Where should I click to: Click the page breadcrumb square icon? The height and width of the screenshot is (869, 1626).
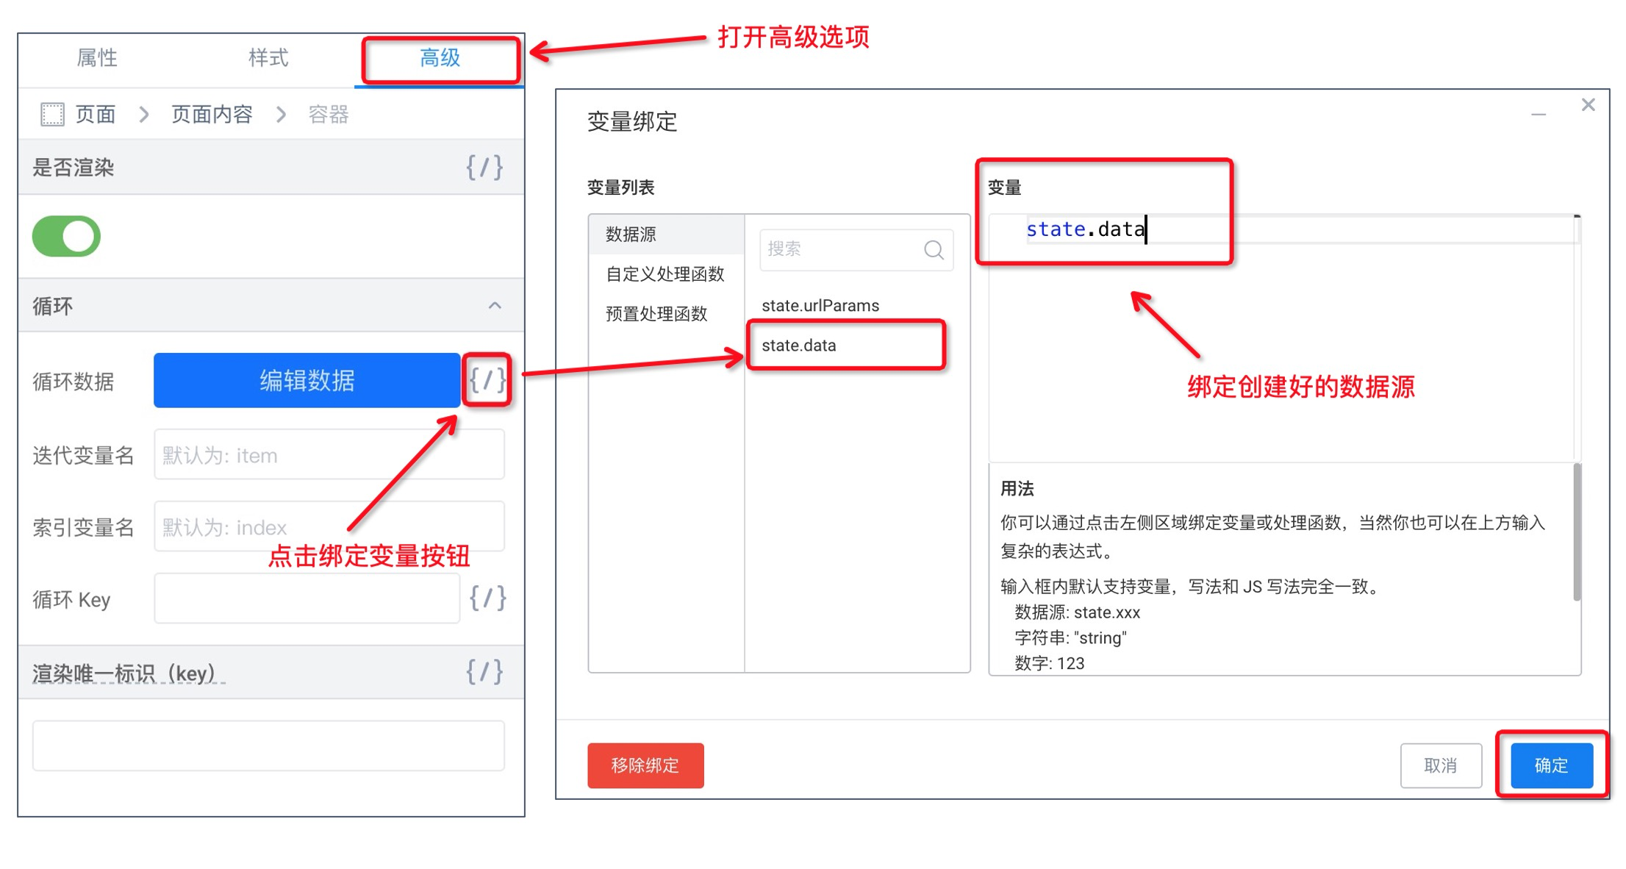[52, 115]
